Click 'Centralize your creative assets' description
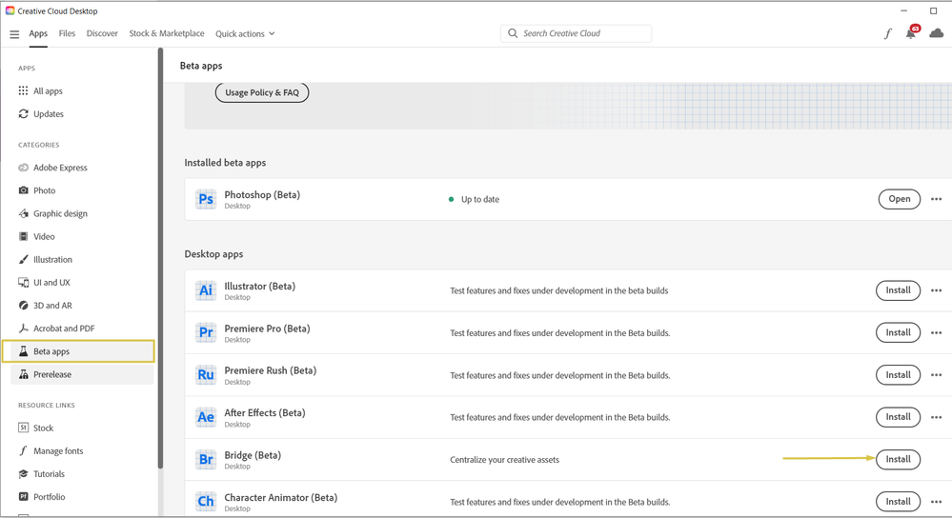This screenshot has height=518, width=952. pyautogui.click(x=504, y=460)
